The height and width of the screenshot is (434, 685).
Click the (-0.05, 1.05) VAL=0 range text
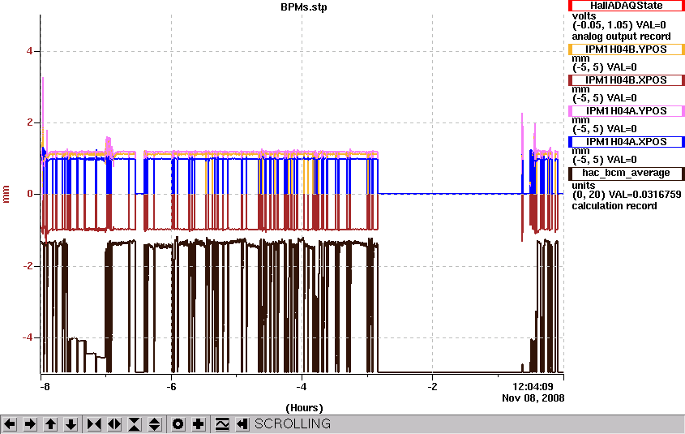[619, 25]
